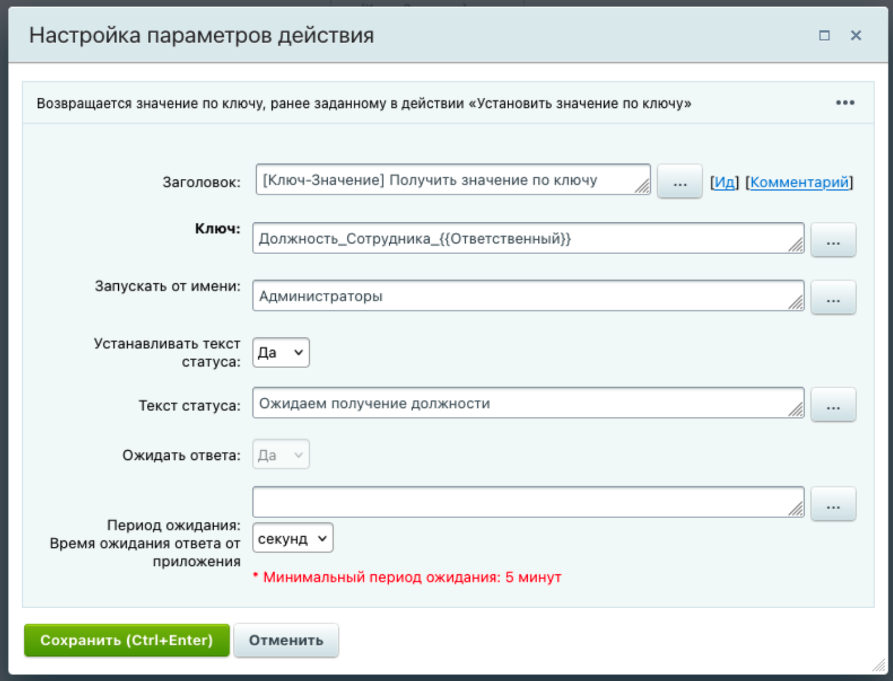Open picker beside Запускать от имени field
The height and width of the screenshot is (681, 893).
833,298
